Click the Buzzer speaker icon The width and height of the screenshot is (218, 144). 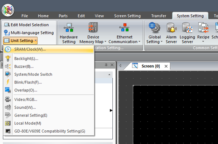(x=8, y=66)
